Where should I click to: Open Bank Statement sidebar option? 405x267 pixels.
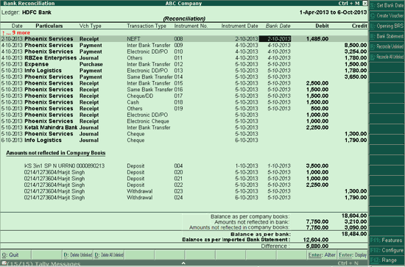(x=387, y=36)
